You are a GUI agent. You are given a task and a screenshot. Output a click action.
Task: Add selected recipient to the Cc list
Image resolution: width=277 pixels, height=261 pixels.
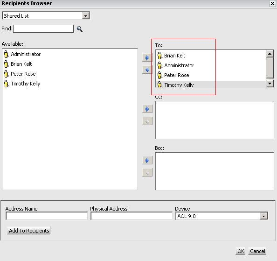tap(147, 109)
